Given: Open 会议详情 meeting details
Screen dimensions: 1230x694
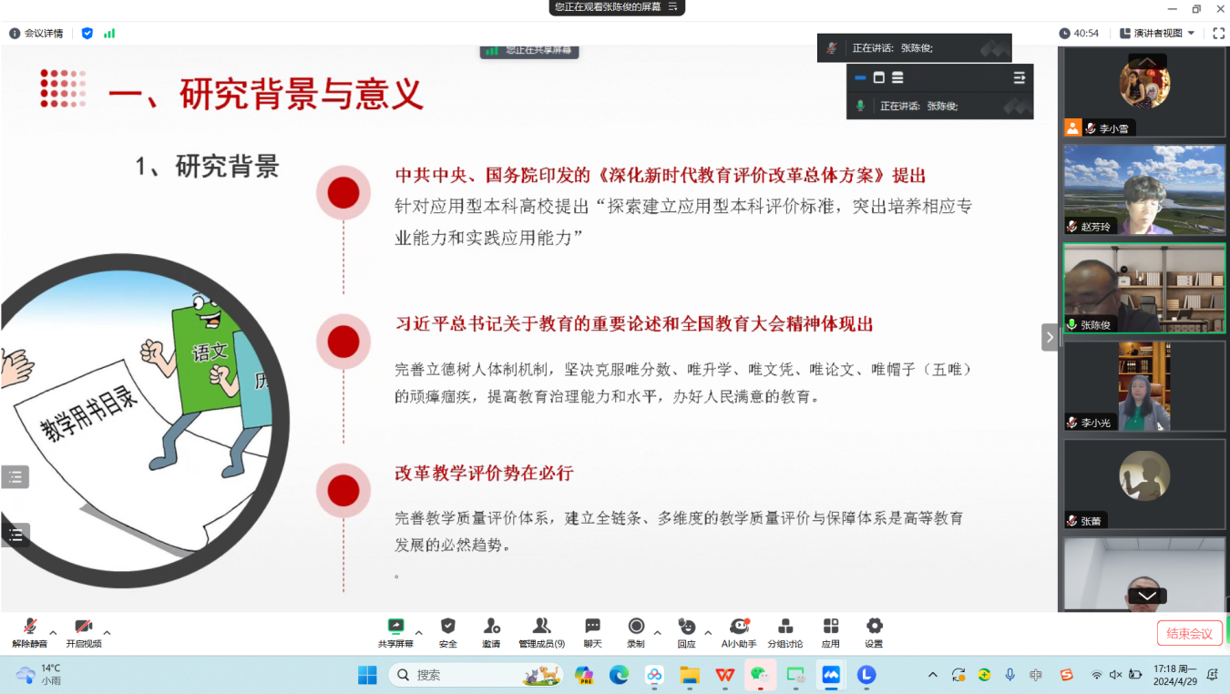Looking at the screenshot, I should pos(35,33).
